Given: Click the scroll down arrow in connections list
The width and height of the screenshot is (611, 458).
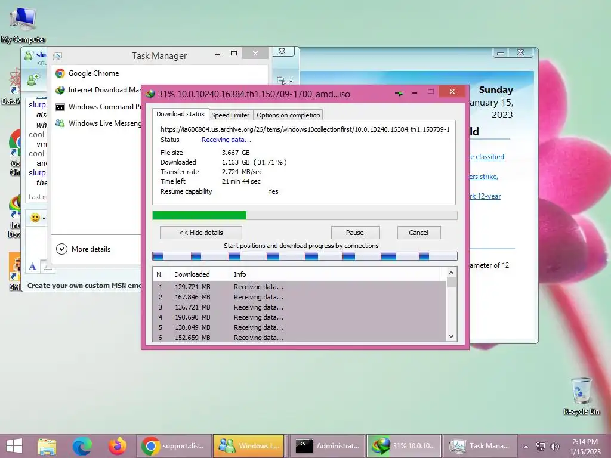Looking at the screenshot, I should pyautogui.click(x=451, y=336).
